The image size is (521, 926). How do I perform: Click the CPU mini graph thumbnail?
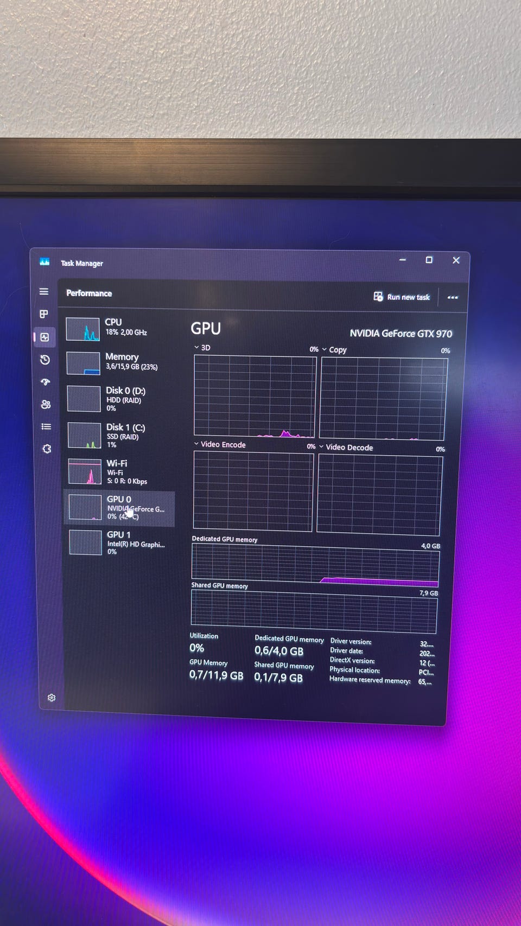pyautogui.click(x=82, y=329)
